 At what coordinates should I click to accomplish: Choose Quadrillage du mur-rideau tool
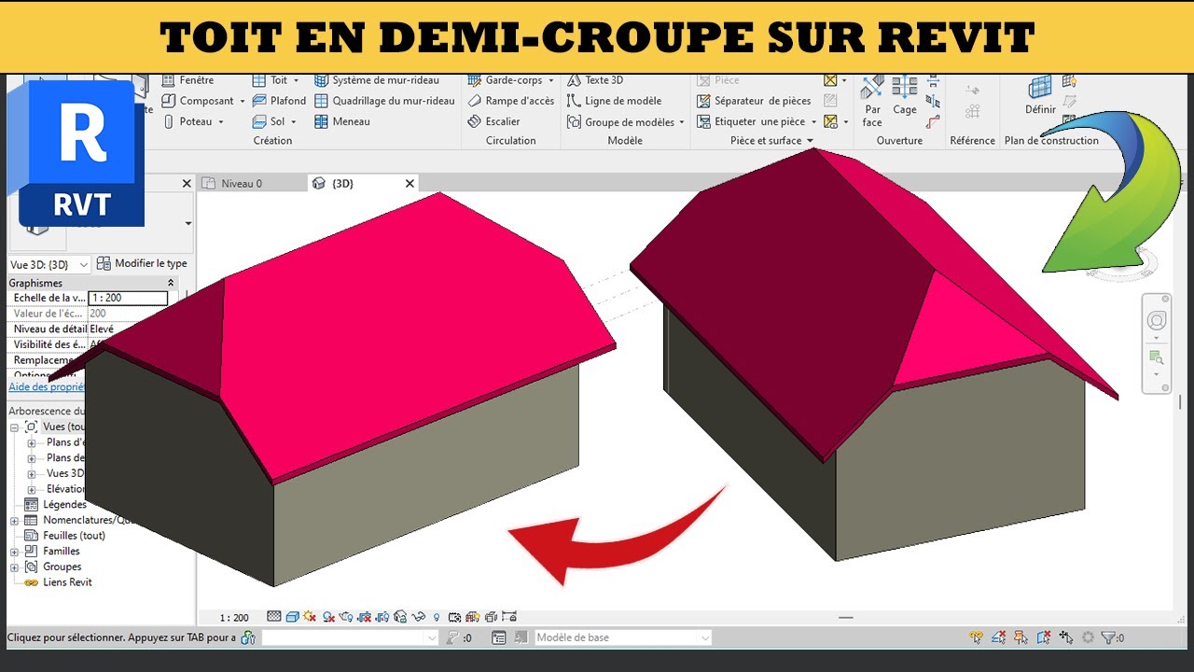point(384,101)
